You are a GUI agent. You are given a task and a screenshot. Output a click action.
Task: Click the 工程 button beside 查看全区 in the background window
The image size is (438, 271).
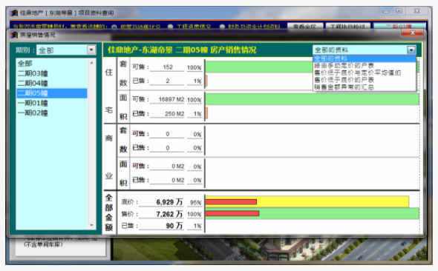click(348, 26)
